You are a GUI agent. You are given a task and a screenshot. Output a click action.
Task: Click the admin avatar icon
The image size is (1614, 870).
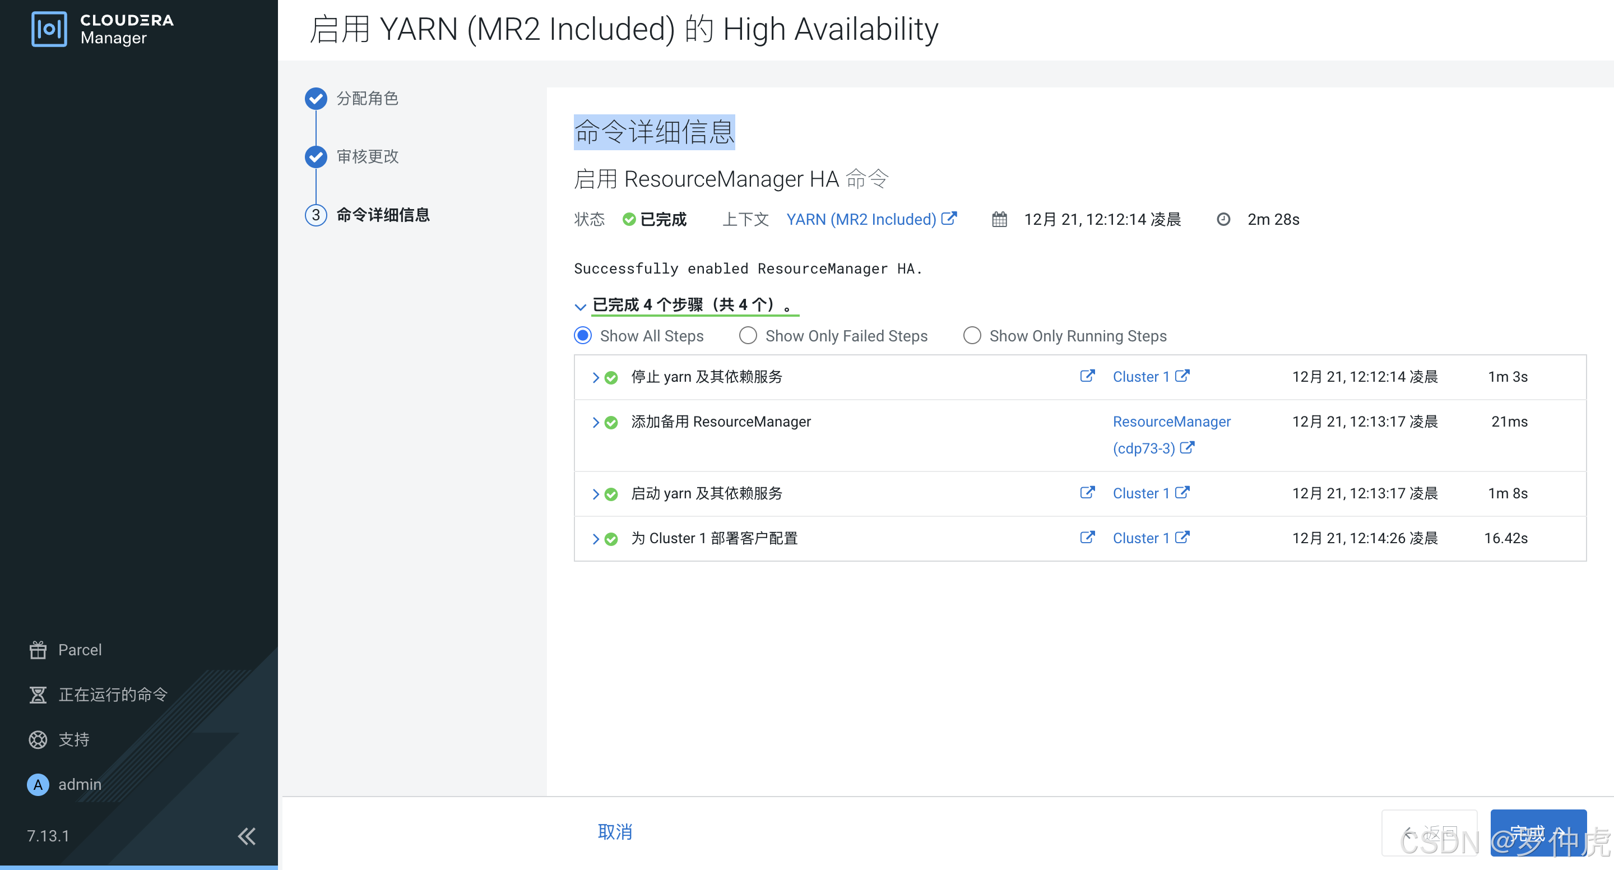point(38,784)
